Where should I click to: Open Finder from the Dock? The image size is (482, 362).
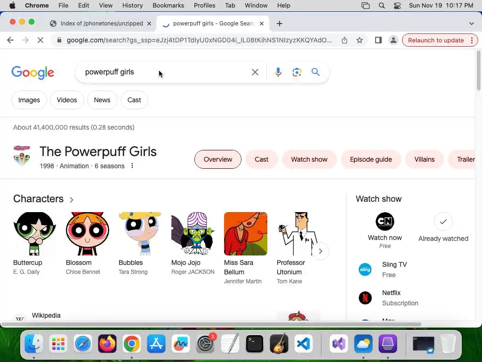click(33, 344)
